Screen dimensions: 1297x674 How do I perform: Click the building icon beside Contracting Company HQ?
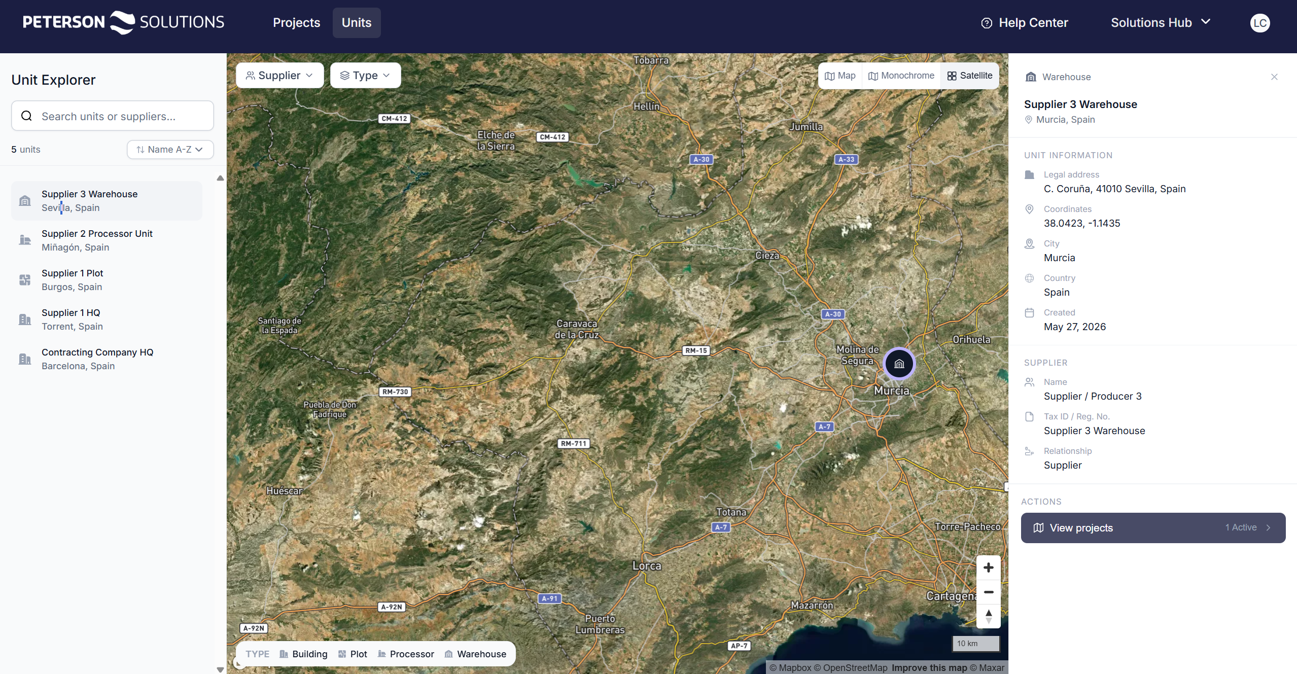click(x=25, y=359)
